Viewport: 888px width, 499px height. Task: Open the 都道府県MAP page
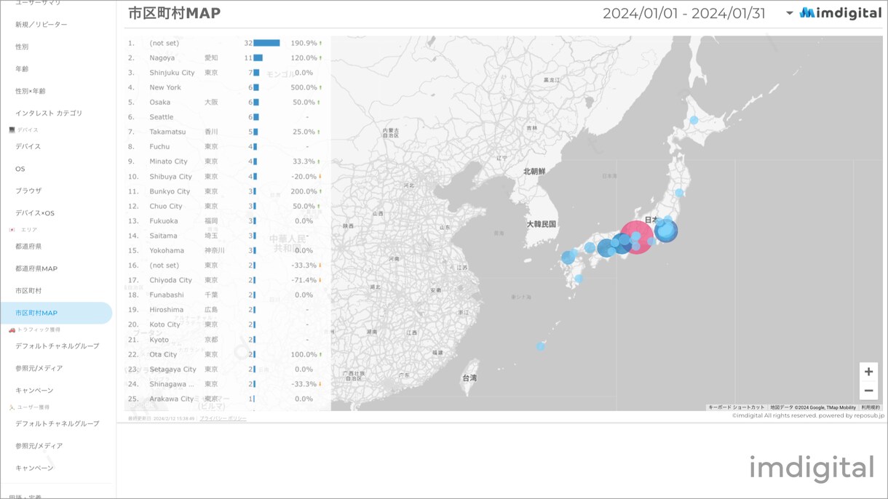pos(36,268)
